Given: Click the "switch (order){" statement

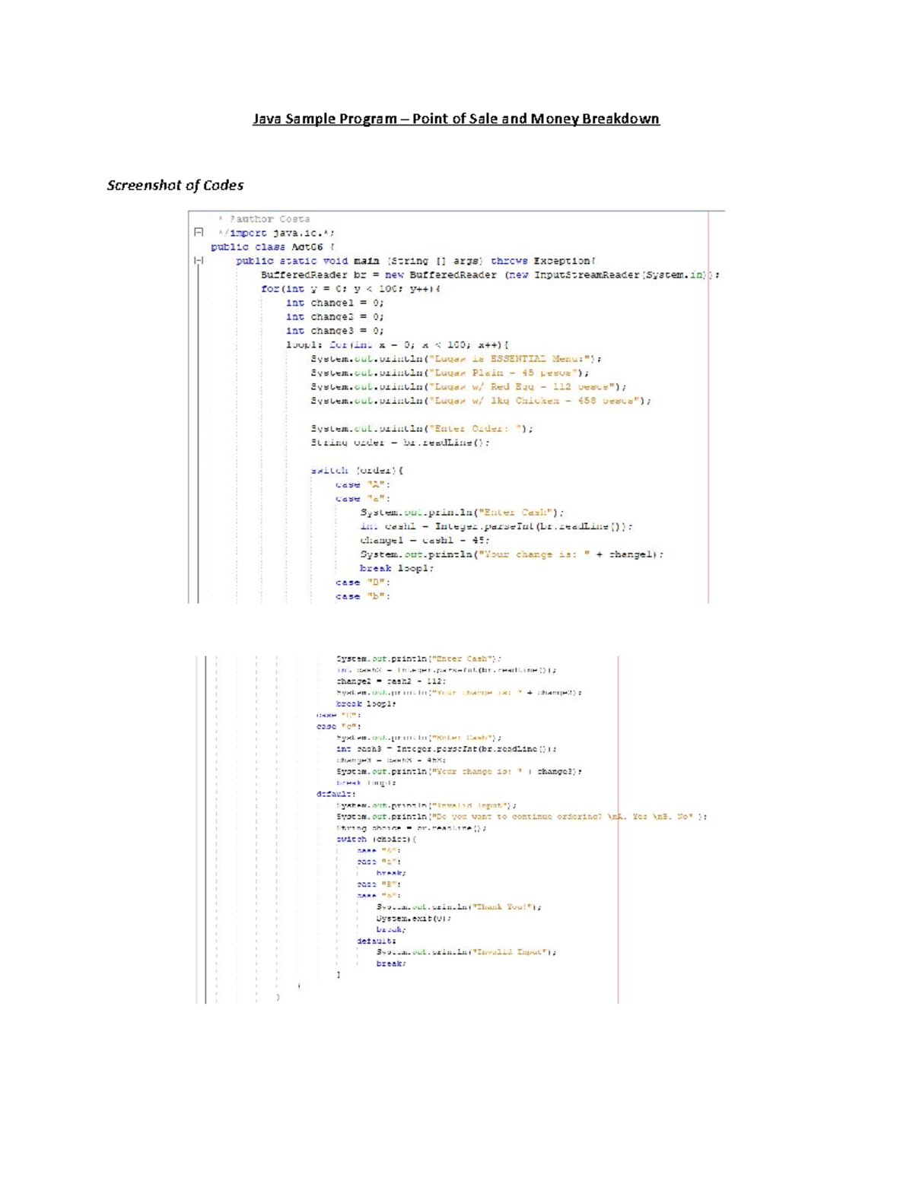Looking at the screenshot, I should click(357, 471).
